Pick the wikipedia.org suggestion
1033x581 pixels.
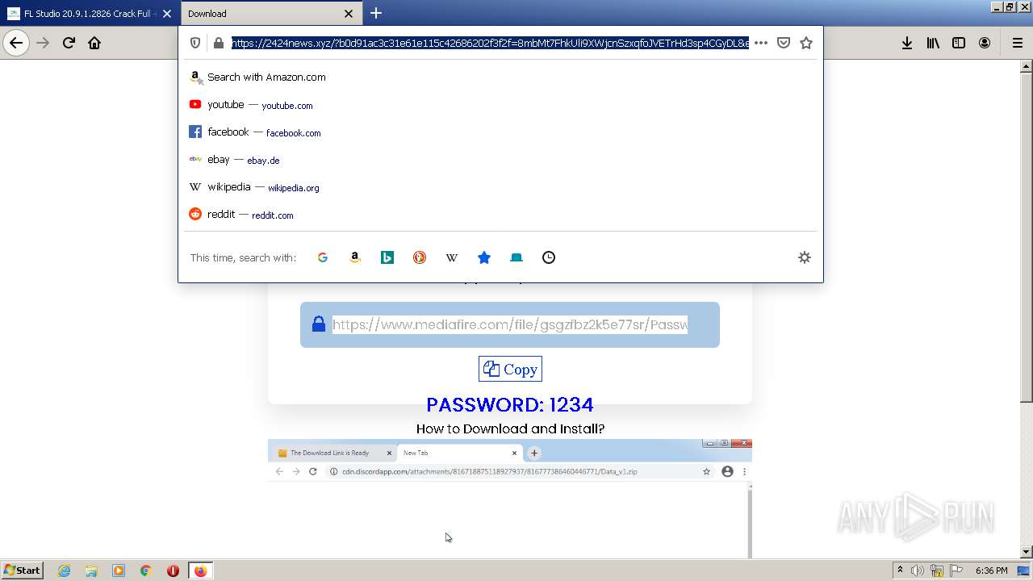[x=500, y=187]
